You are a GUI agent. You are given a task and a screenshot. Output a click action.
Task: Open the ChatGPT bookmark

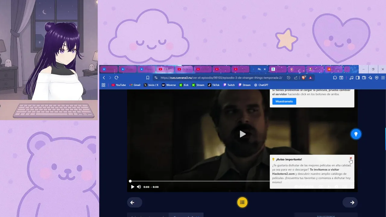(x=261, y=85)
